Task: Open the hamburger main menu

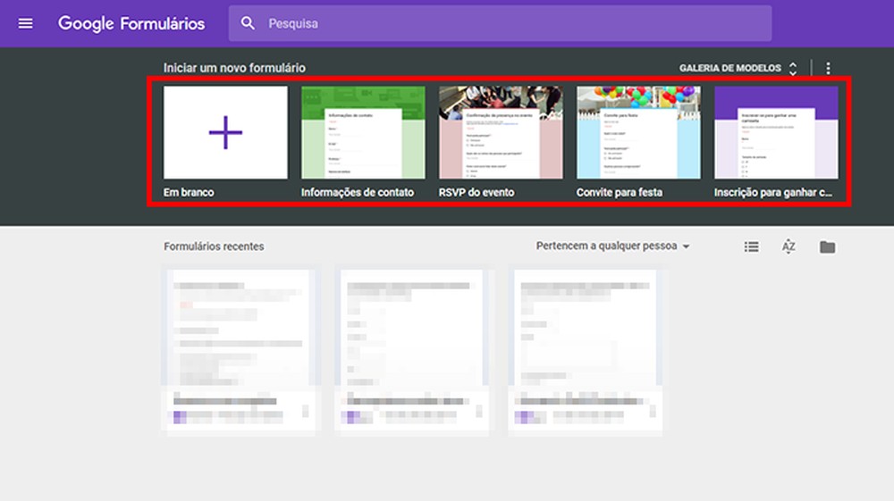Action: [25, 23]
